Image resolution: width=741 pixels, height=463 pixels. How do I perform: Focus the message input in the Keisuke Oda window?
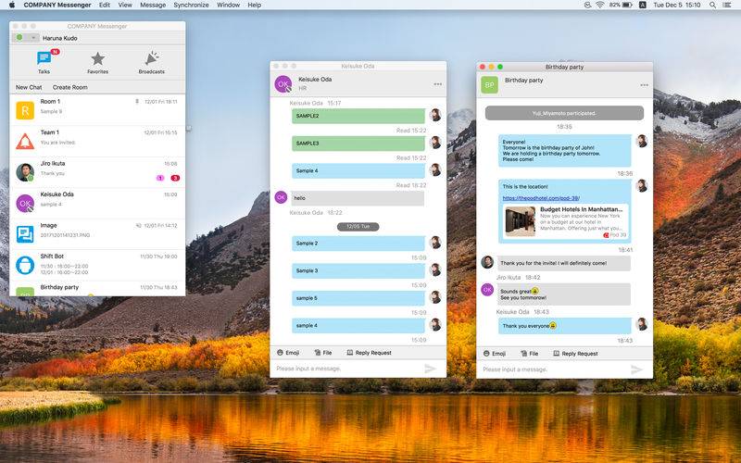coord(347,369)
